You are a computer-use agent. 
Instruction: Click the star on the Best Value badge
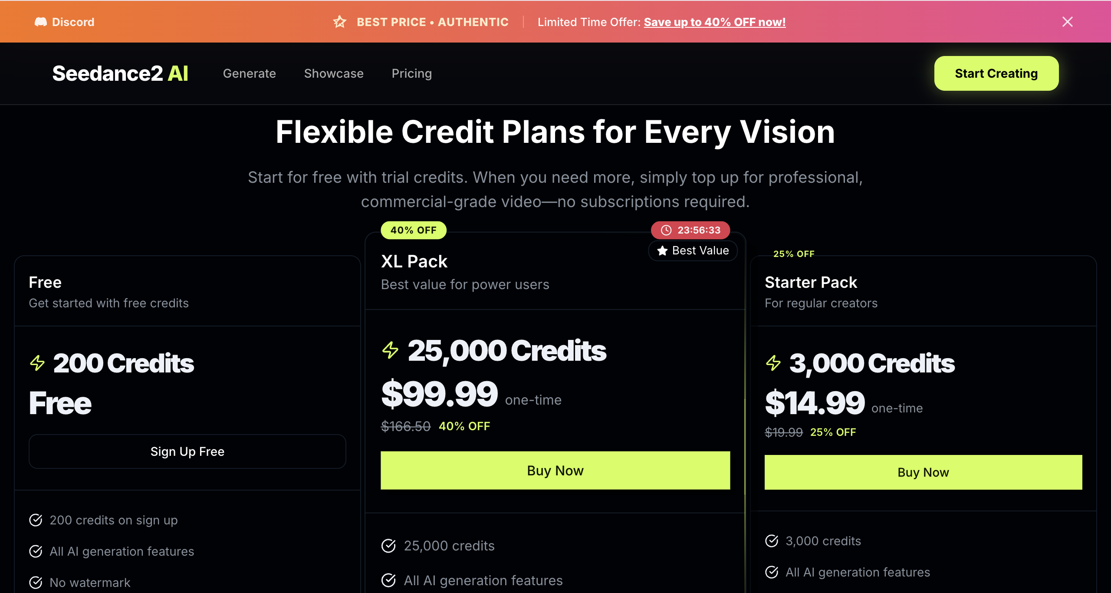tap(661, 250)
